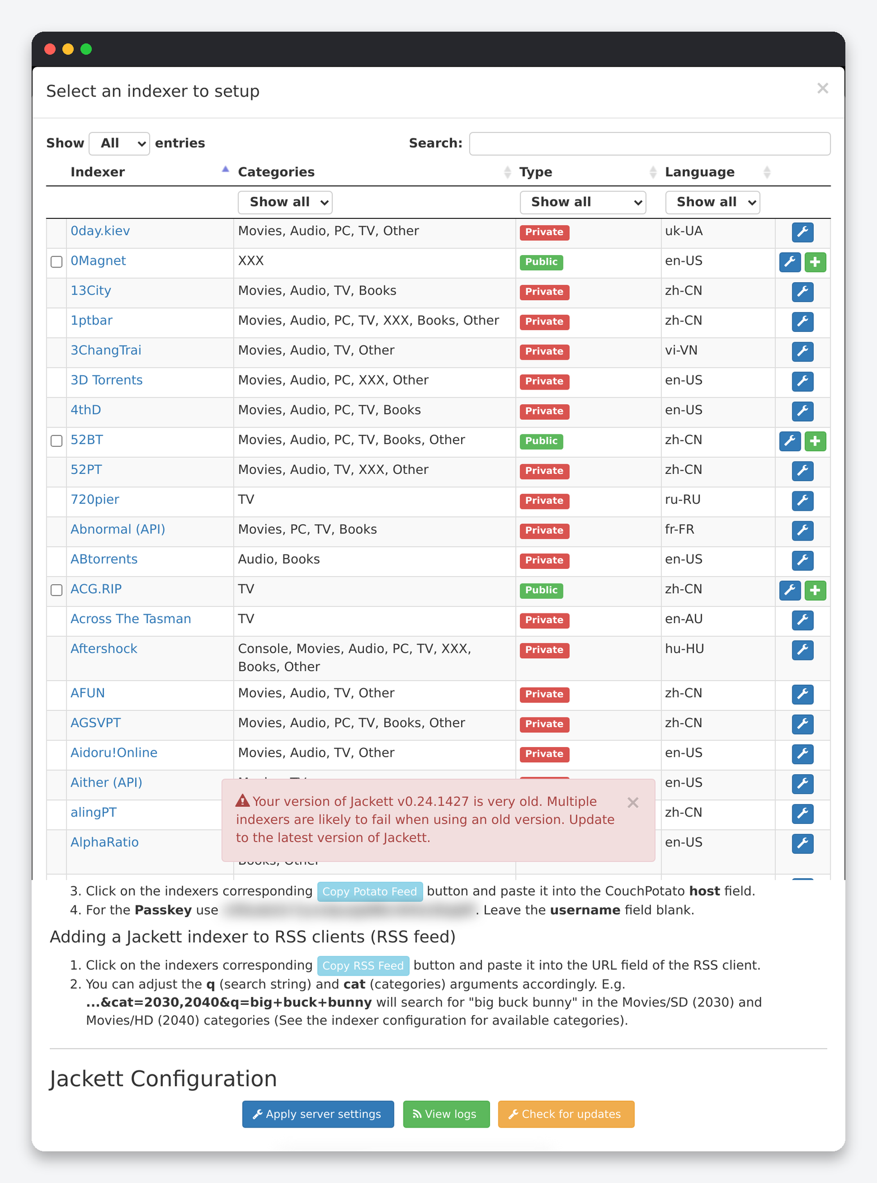Select the 52BT row checkbox
Screen dimensions: 877x1183
pyautogui.click(x=57, y=441)
